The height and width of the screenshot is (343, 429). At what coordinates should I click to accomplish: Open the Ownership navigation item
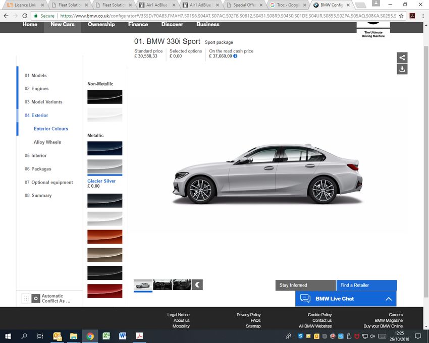tap(101, 24)
